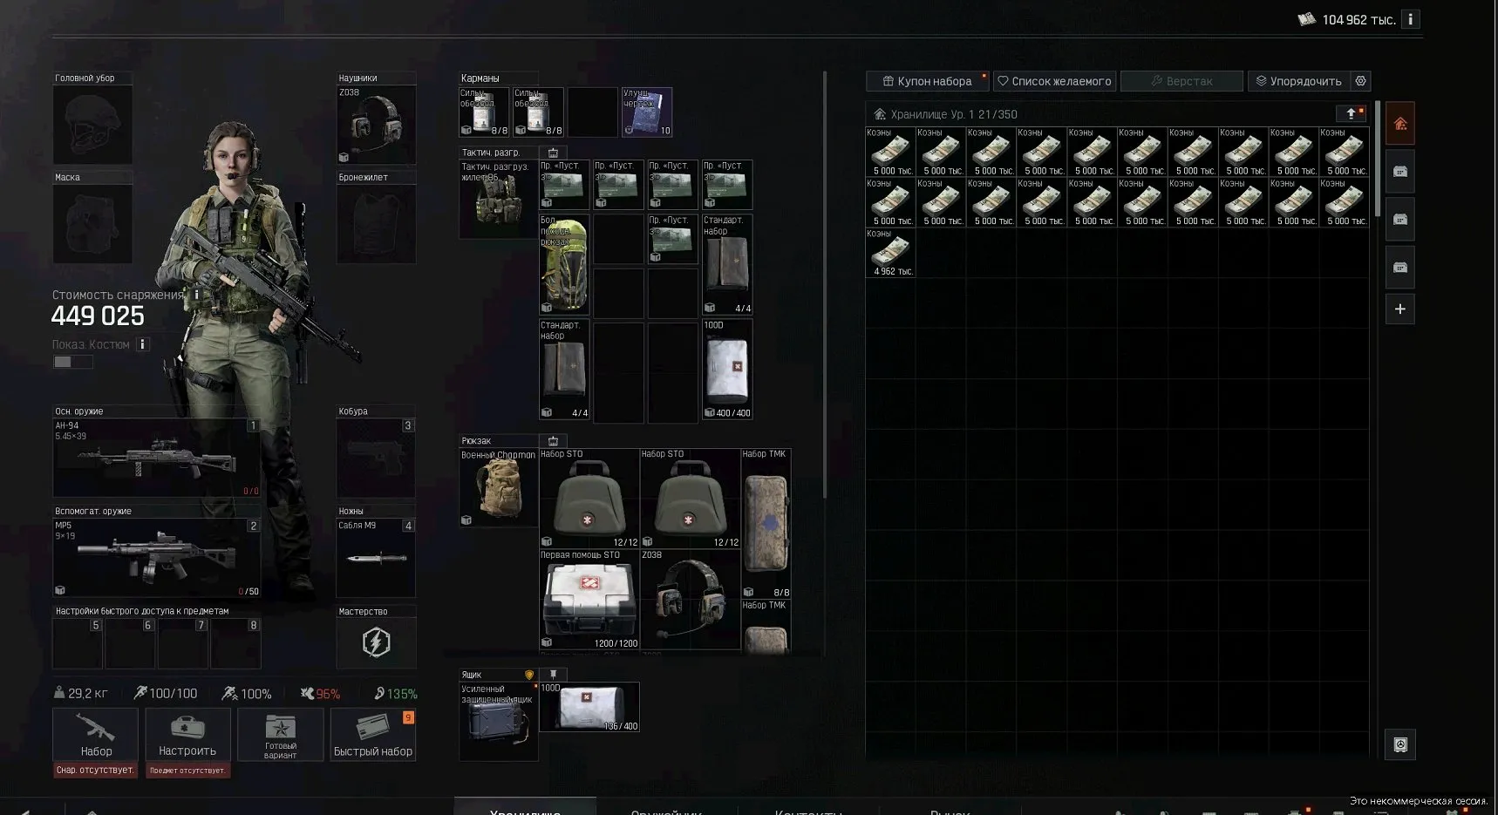Click the Снар. отсутствует. warning label
This screenshot has width=1498, height=815.
pos(95,771)
